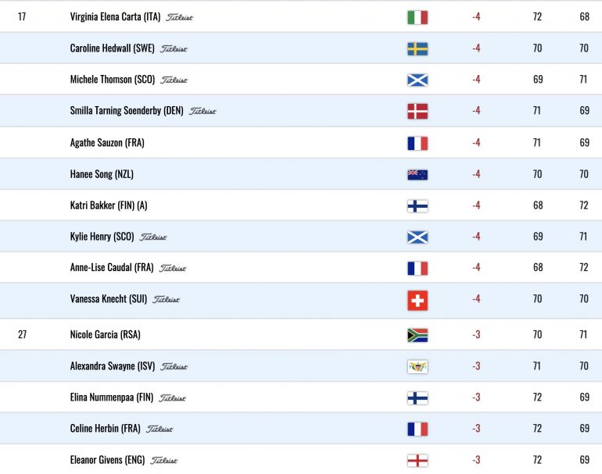The height and width of the screenshot is (474, 602).
Task: Click the Denmark flag icon
Action: point(417,111)
